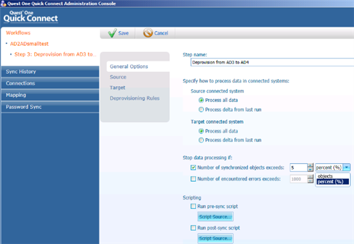Viewport: 354px width, 244px height.
Task: Uncheck Number of synchronized objects exceeds
Action: pyautogui.click(x=193, y=168)
